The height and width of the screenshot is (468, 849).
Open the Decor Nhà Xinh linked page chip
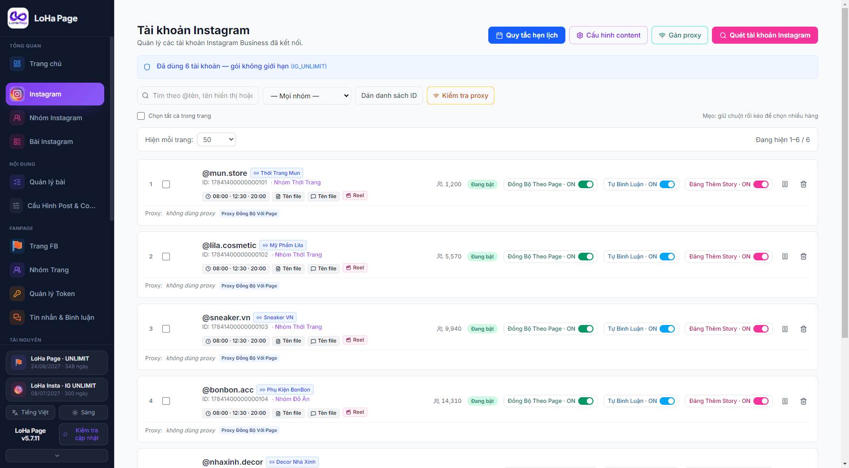(292, 462)
